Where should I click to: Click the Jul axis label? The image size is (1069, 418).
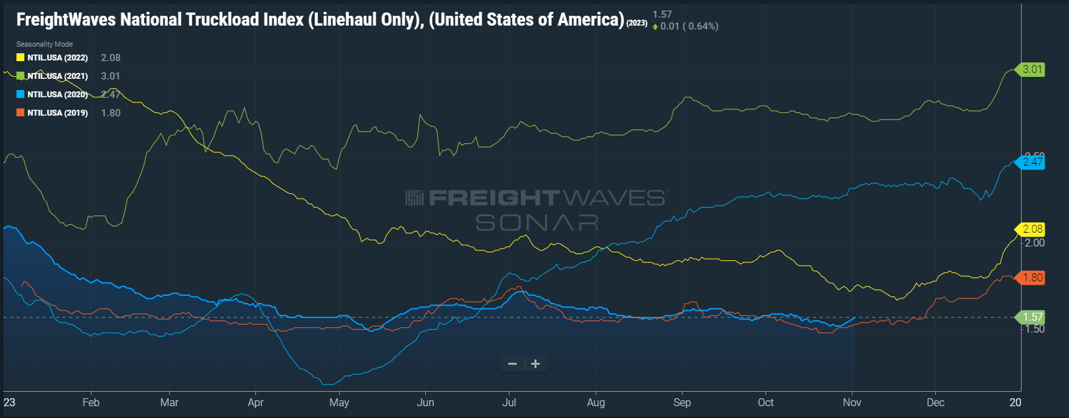[x=509, y=402]
